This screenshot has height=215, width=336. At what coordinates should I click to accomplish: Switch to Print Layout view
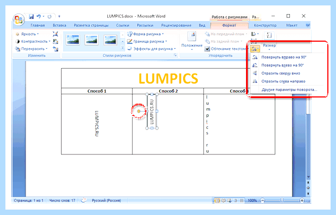click(x=217, y=201)
